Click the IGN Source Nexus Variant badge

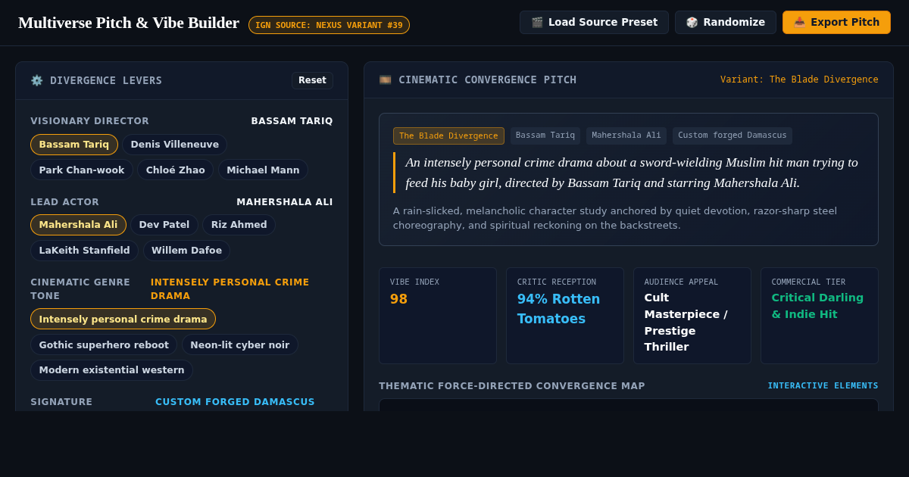[x=329, y=25]
